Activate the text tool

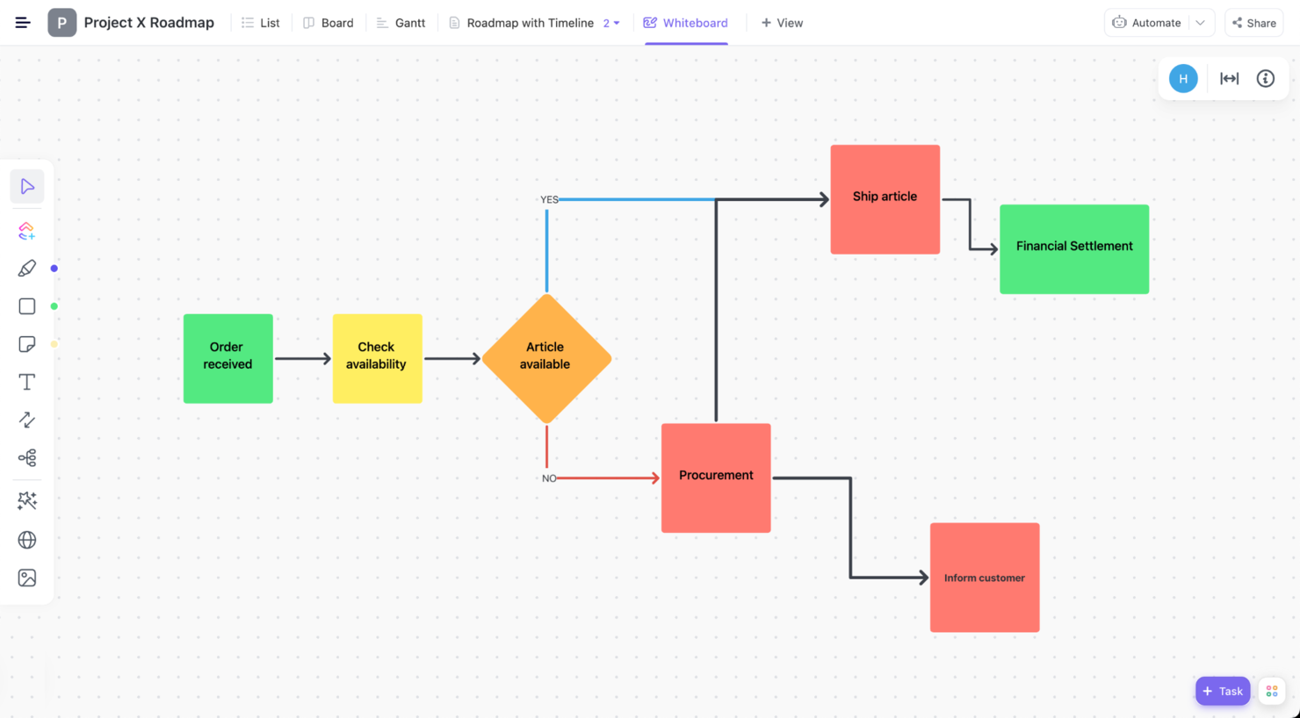click(x=27, y=382)
